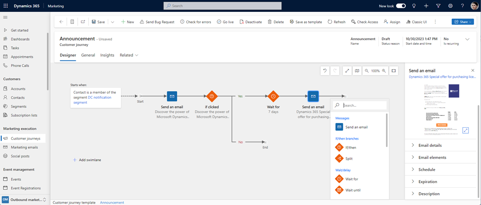Open the advanced find filter icon
Image resolution: width=481 pixels, height=205 pixels.
click(x=438, y=6)
